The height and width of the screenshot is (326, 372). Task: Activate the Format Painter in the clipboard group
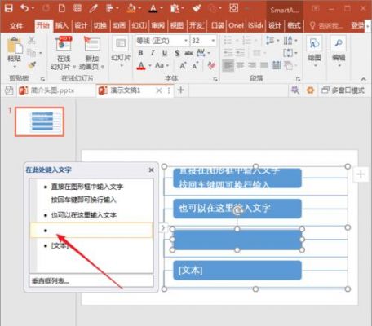(x=32, y=65)
